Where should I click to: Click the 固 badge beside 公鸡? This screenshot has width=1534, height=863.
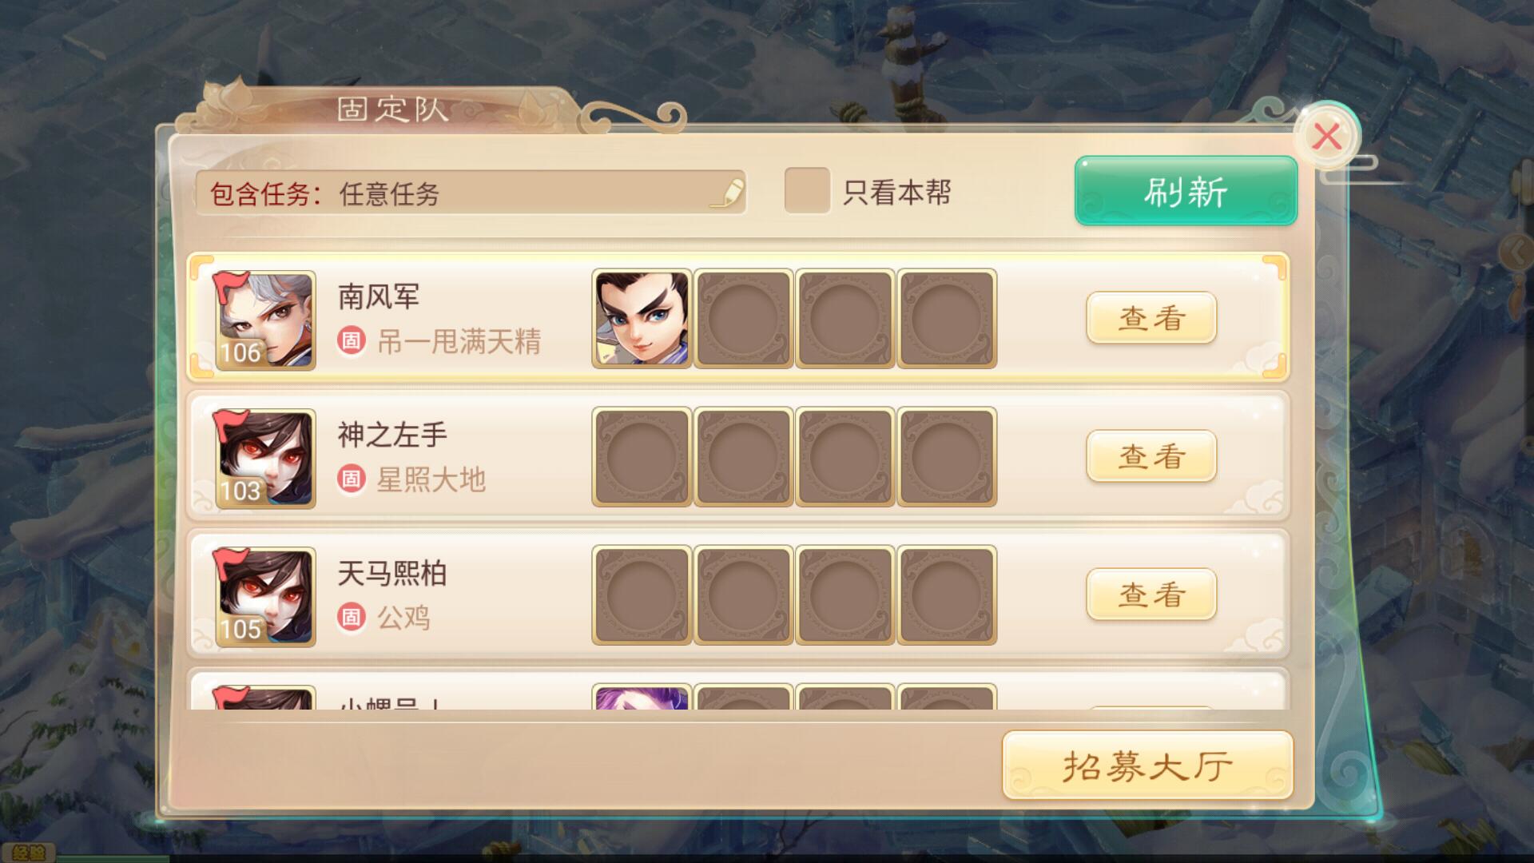[351, 618]
